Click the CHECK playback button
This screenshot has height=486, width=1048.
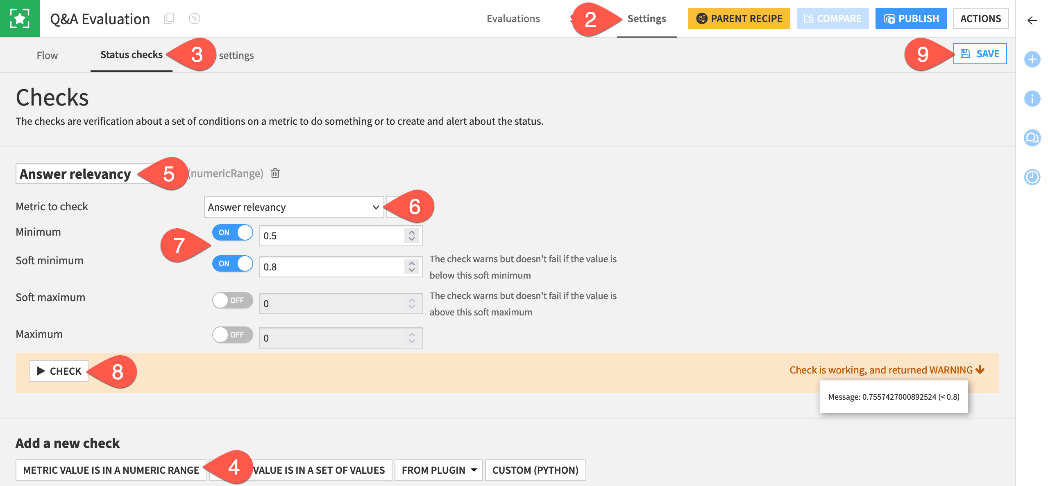coord(59,370)
